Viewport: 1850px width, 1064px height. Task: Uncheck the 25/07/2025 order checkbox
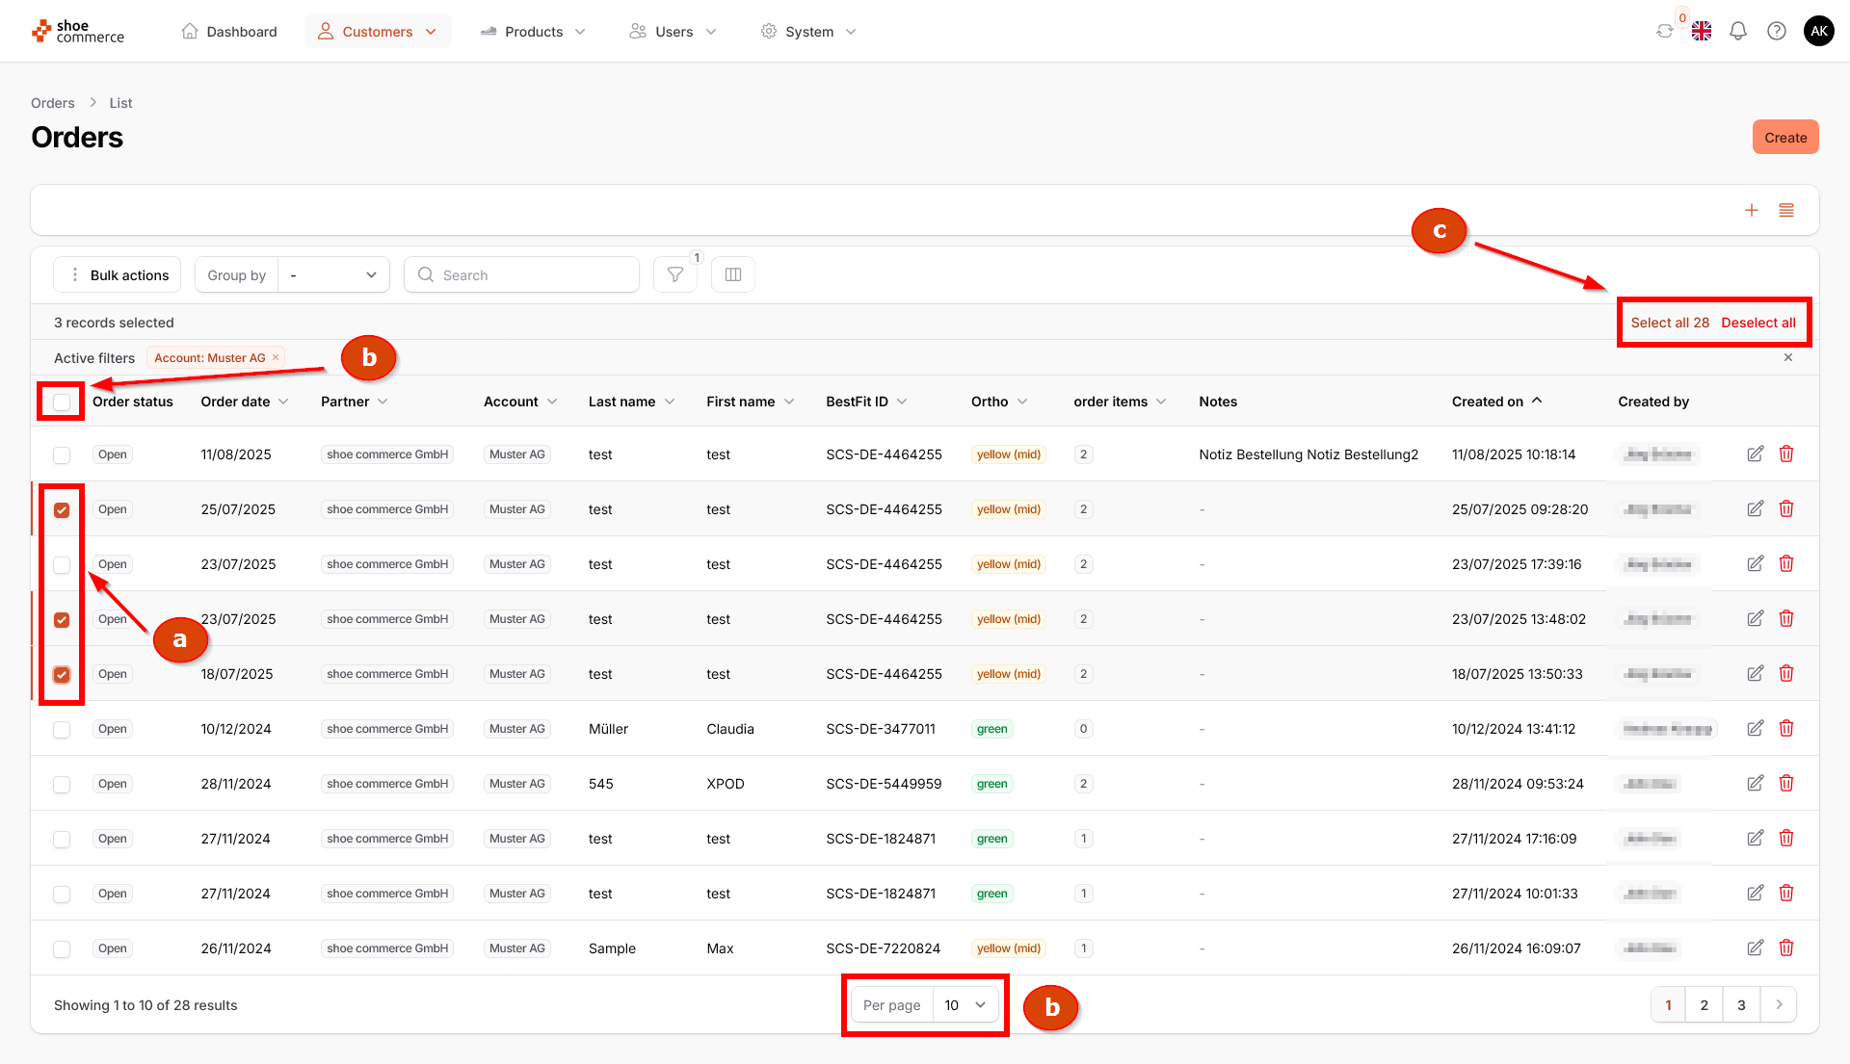coord(62,509)
